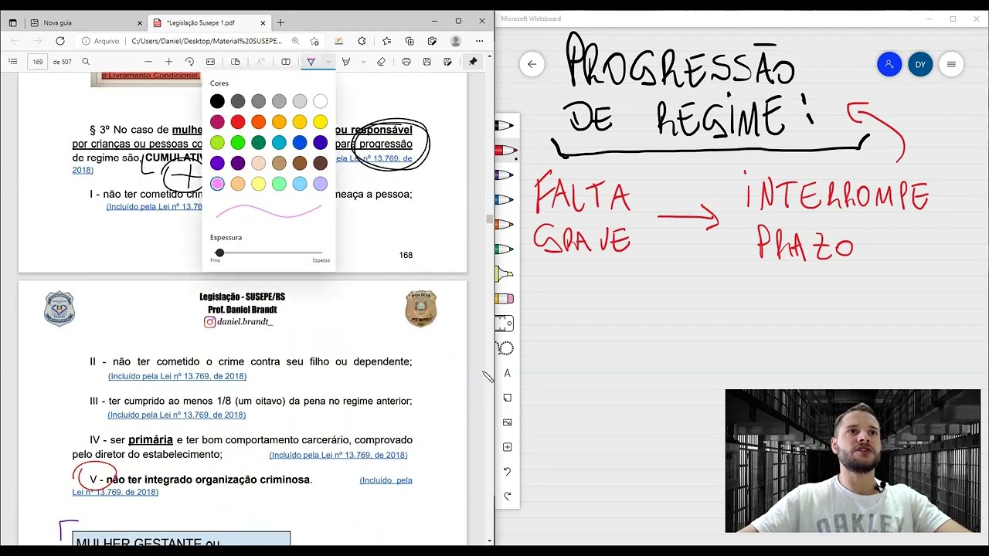This screenshot has height=556, width=989.
Task: Open the Edge profile avatar
Action: click(456, 41)
